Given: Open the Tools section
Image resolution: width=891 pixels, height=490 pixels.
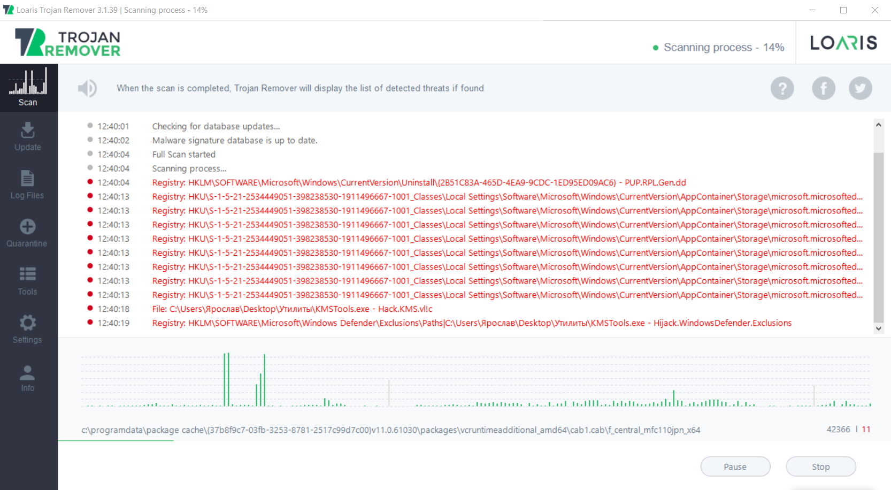Looking at the screenshot, I should tap(27, 281).
